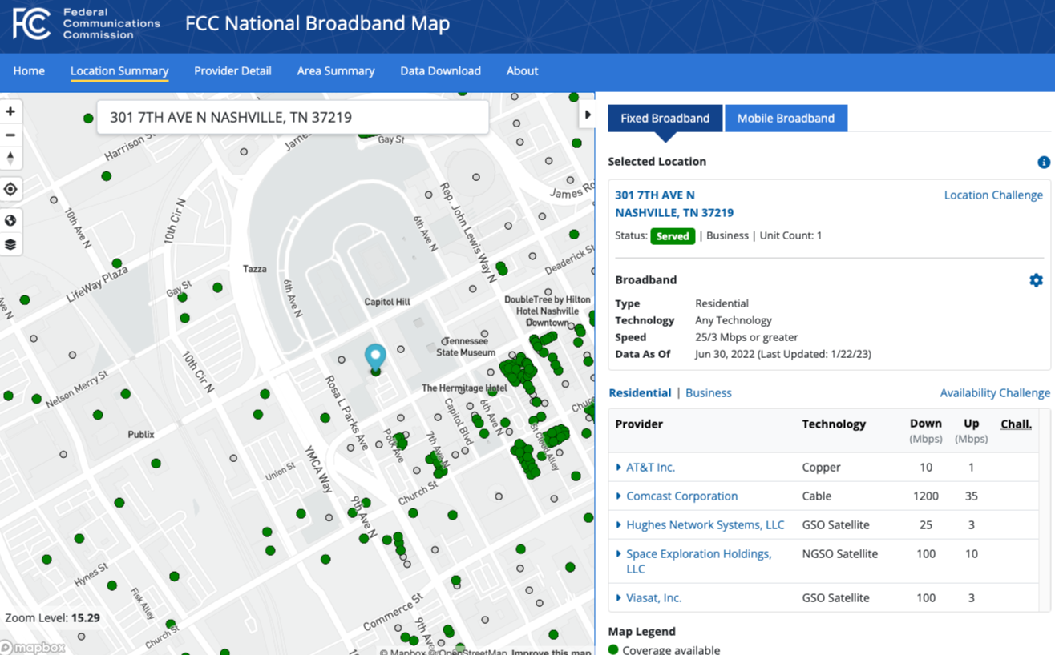The width and height of the screenshot is (1055, 655).
Task: Collapse side panel with arrow button
Action: (588, 115)
